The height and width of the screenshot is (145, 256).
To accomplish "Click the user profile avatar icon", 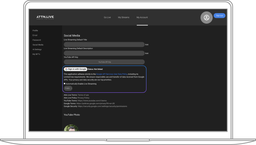I will (207, 18).
